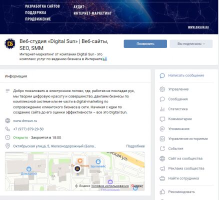Open Сайт из сообщества menu item
The image size is (219, 200).
(185, 158)
